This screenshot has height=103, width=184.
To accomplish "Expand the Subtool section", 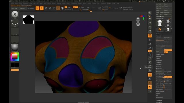I will point(158,34).
